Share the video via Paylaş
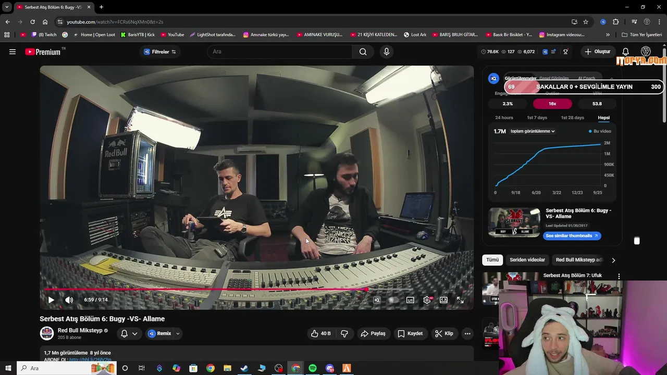Image resolution: width=667 pixels, height=375 pixels. click(x=373, y=333)
